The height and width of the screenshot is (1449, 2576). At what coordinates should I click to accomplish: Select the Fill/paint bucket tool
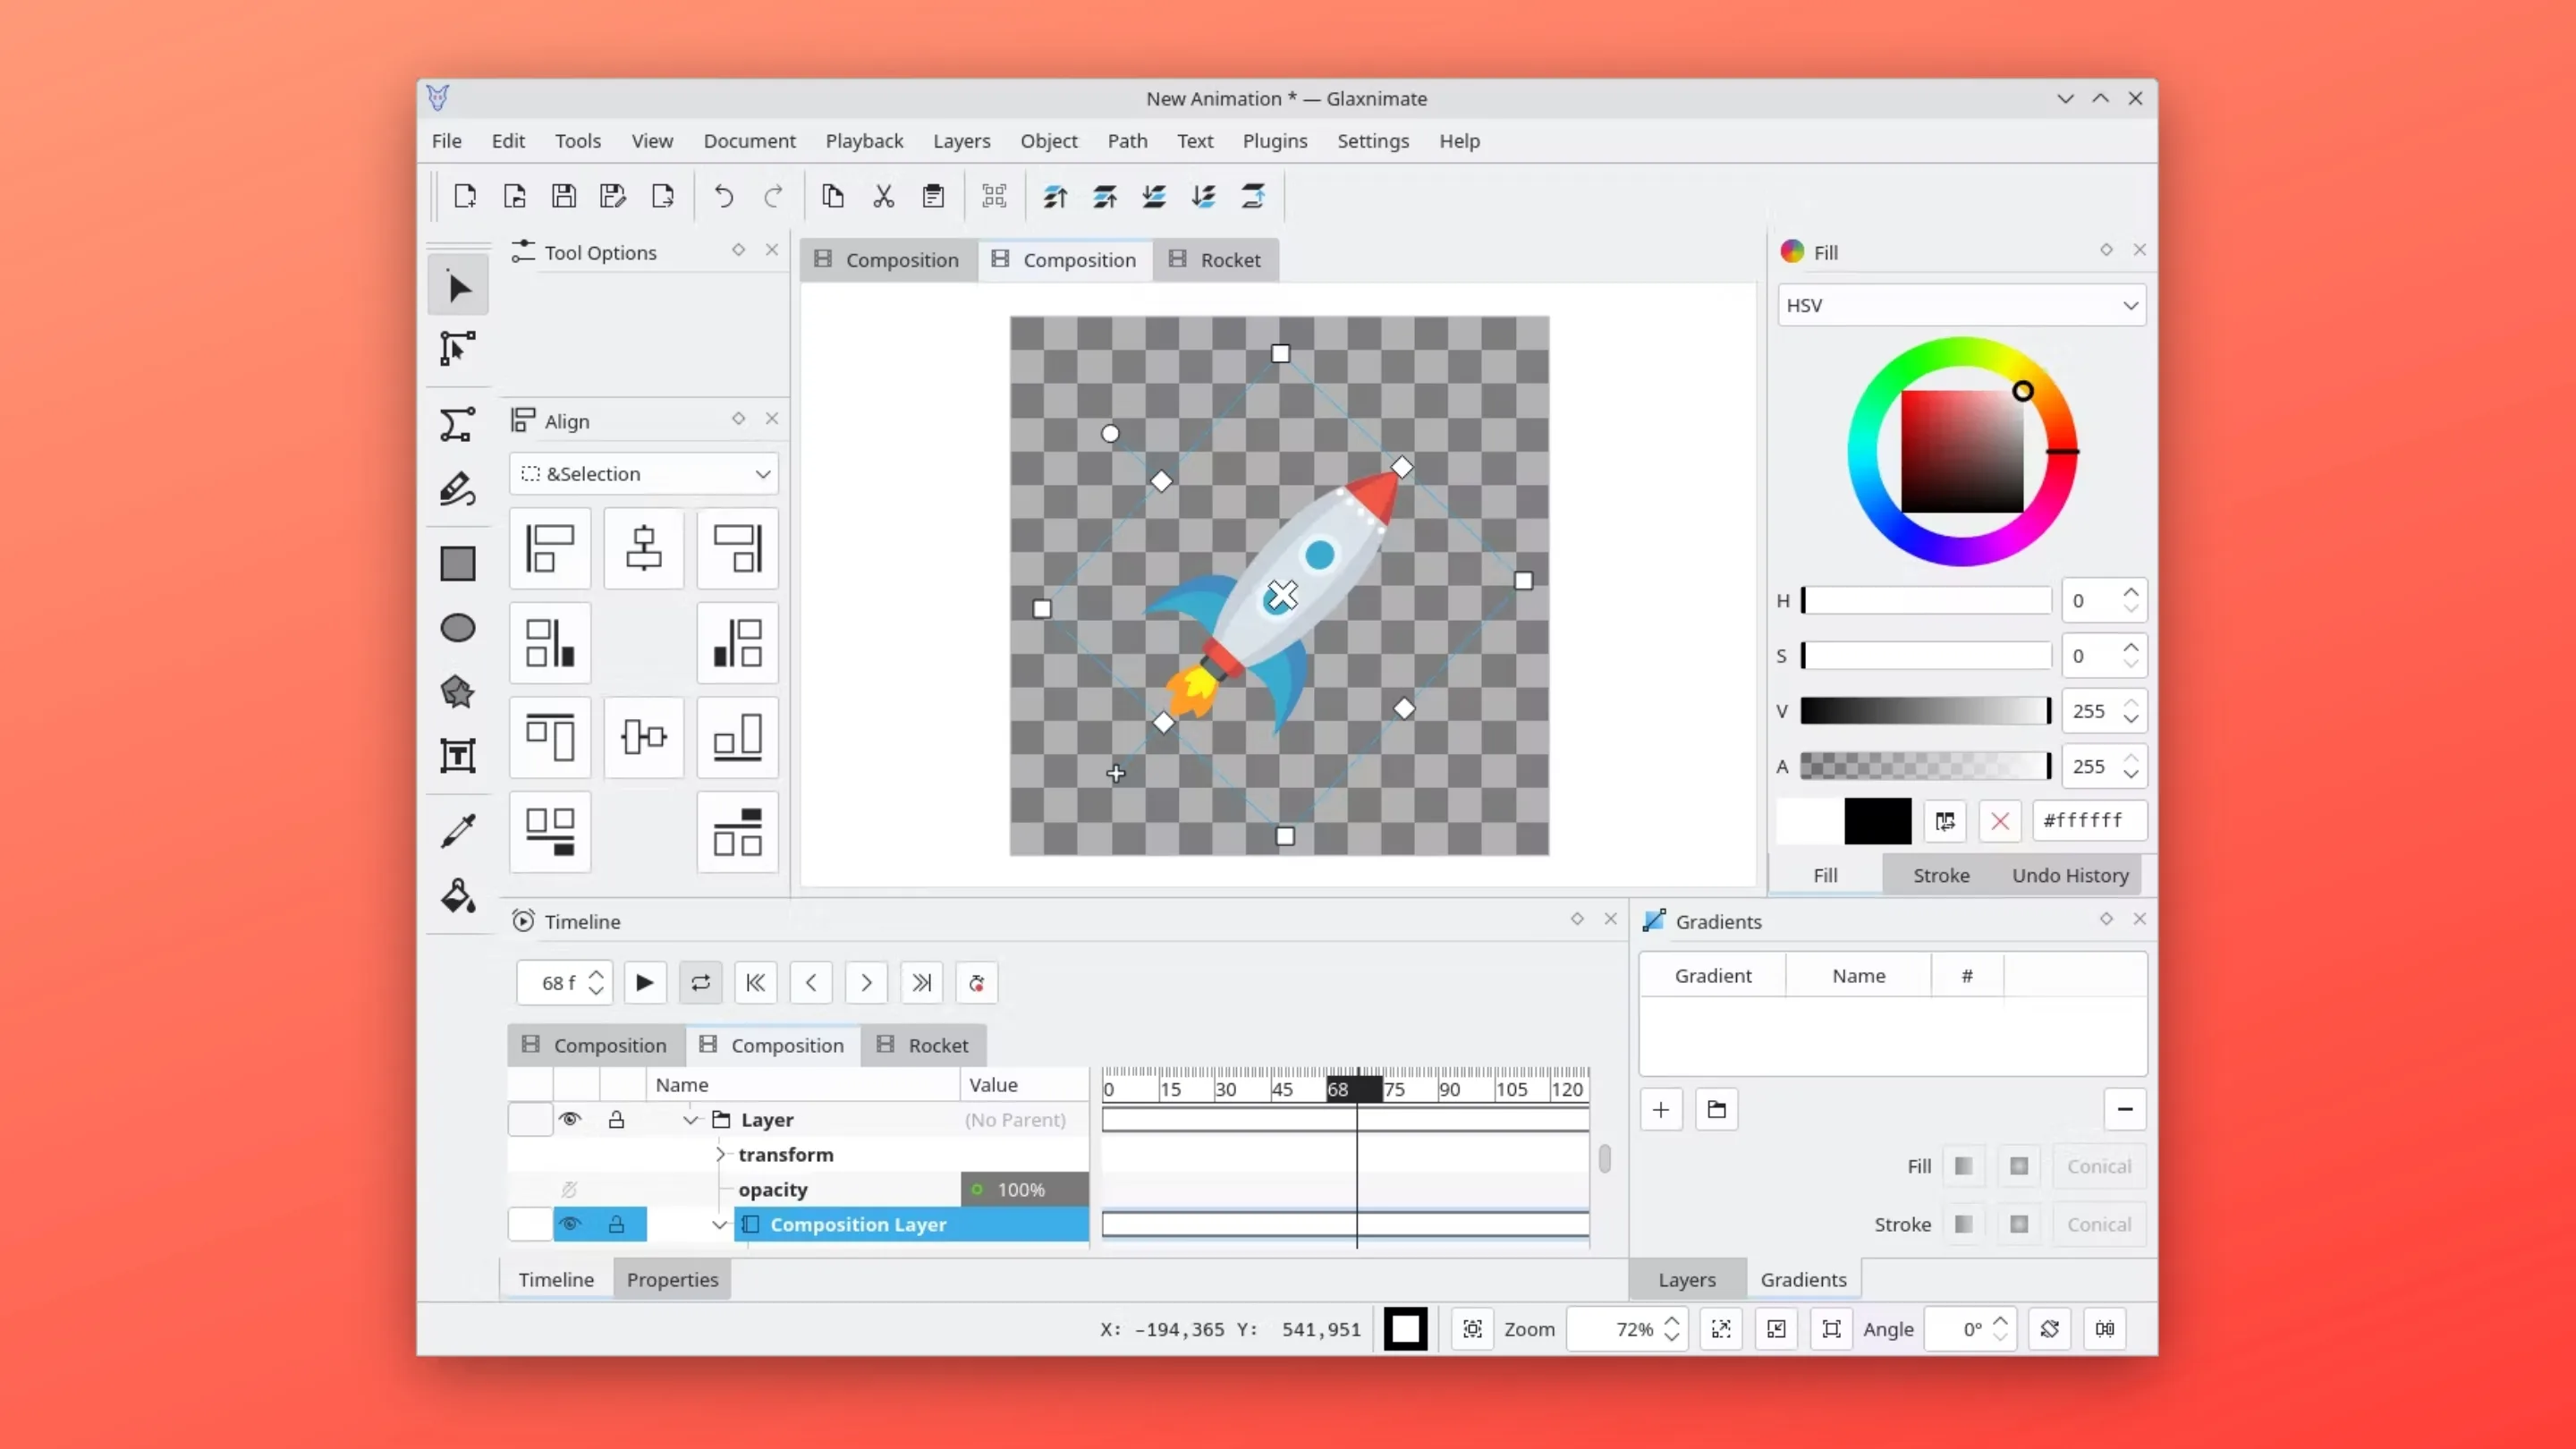[458, 897]
